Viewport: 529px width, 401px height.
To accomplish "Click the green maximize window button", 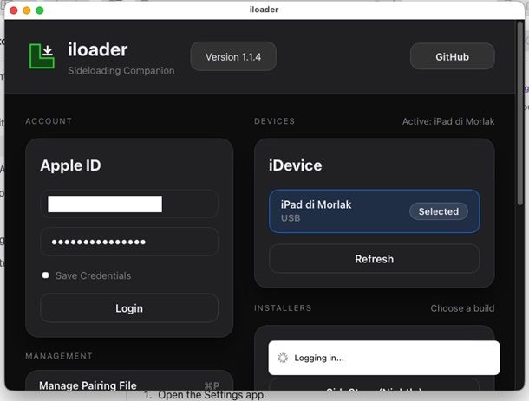I will click(x=40, y=10).
